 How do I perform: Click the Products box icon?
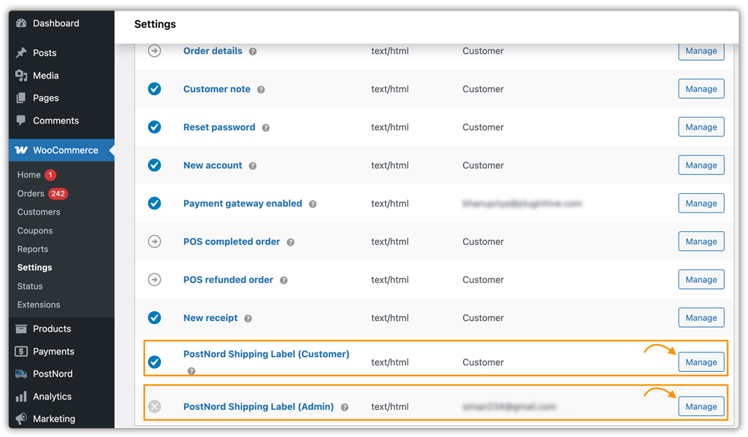[21, 328]
